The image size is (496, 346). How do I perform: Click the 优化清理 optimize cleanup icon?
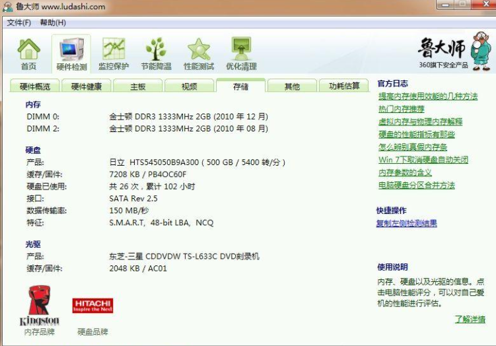pos(241,53)
